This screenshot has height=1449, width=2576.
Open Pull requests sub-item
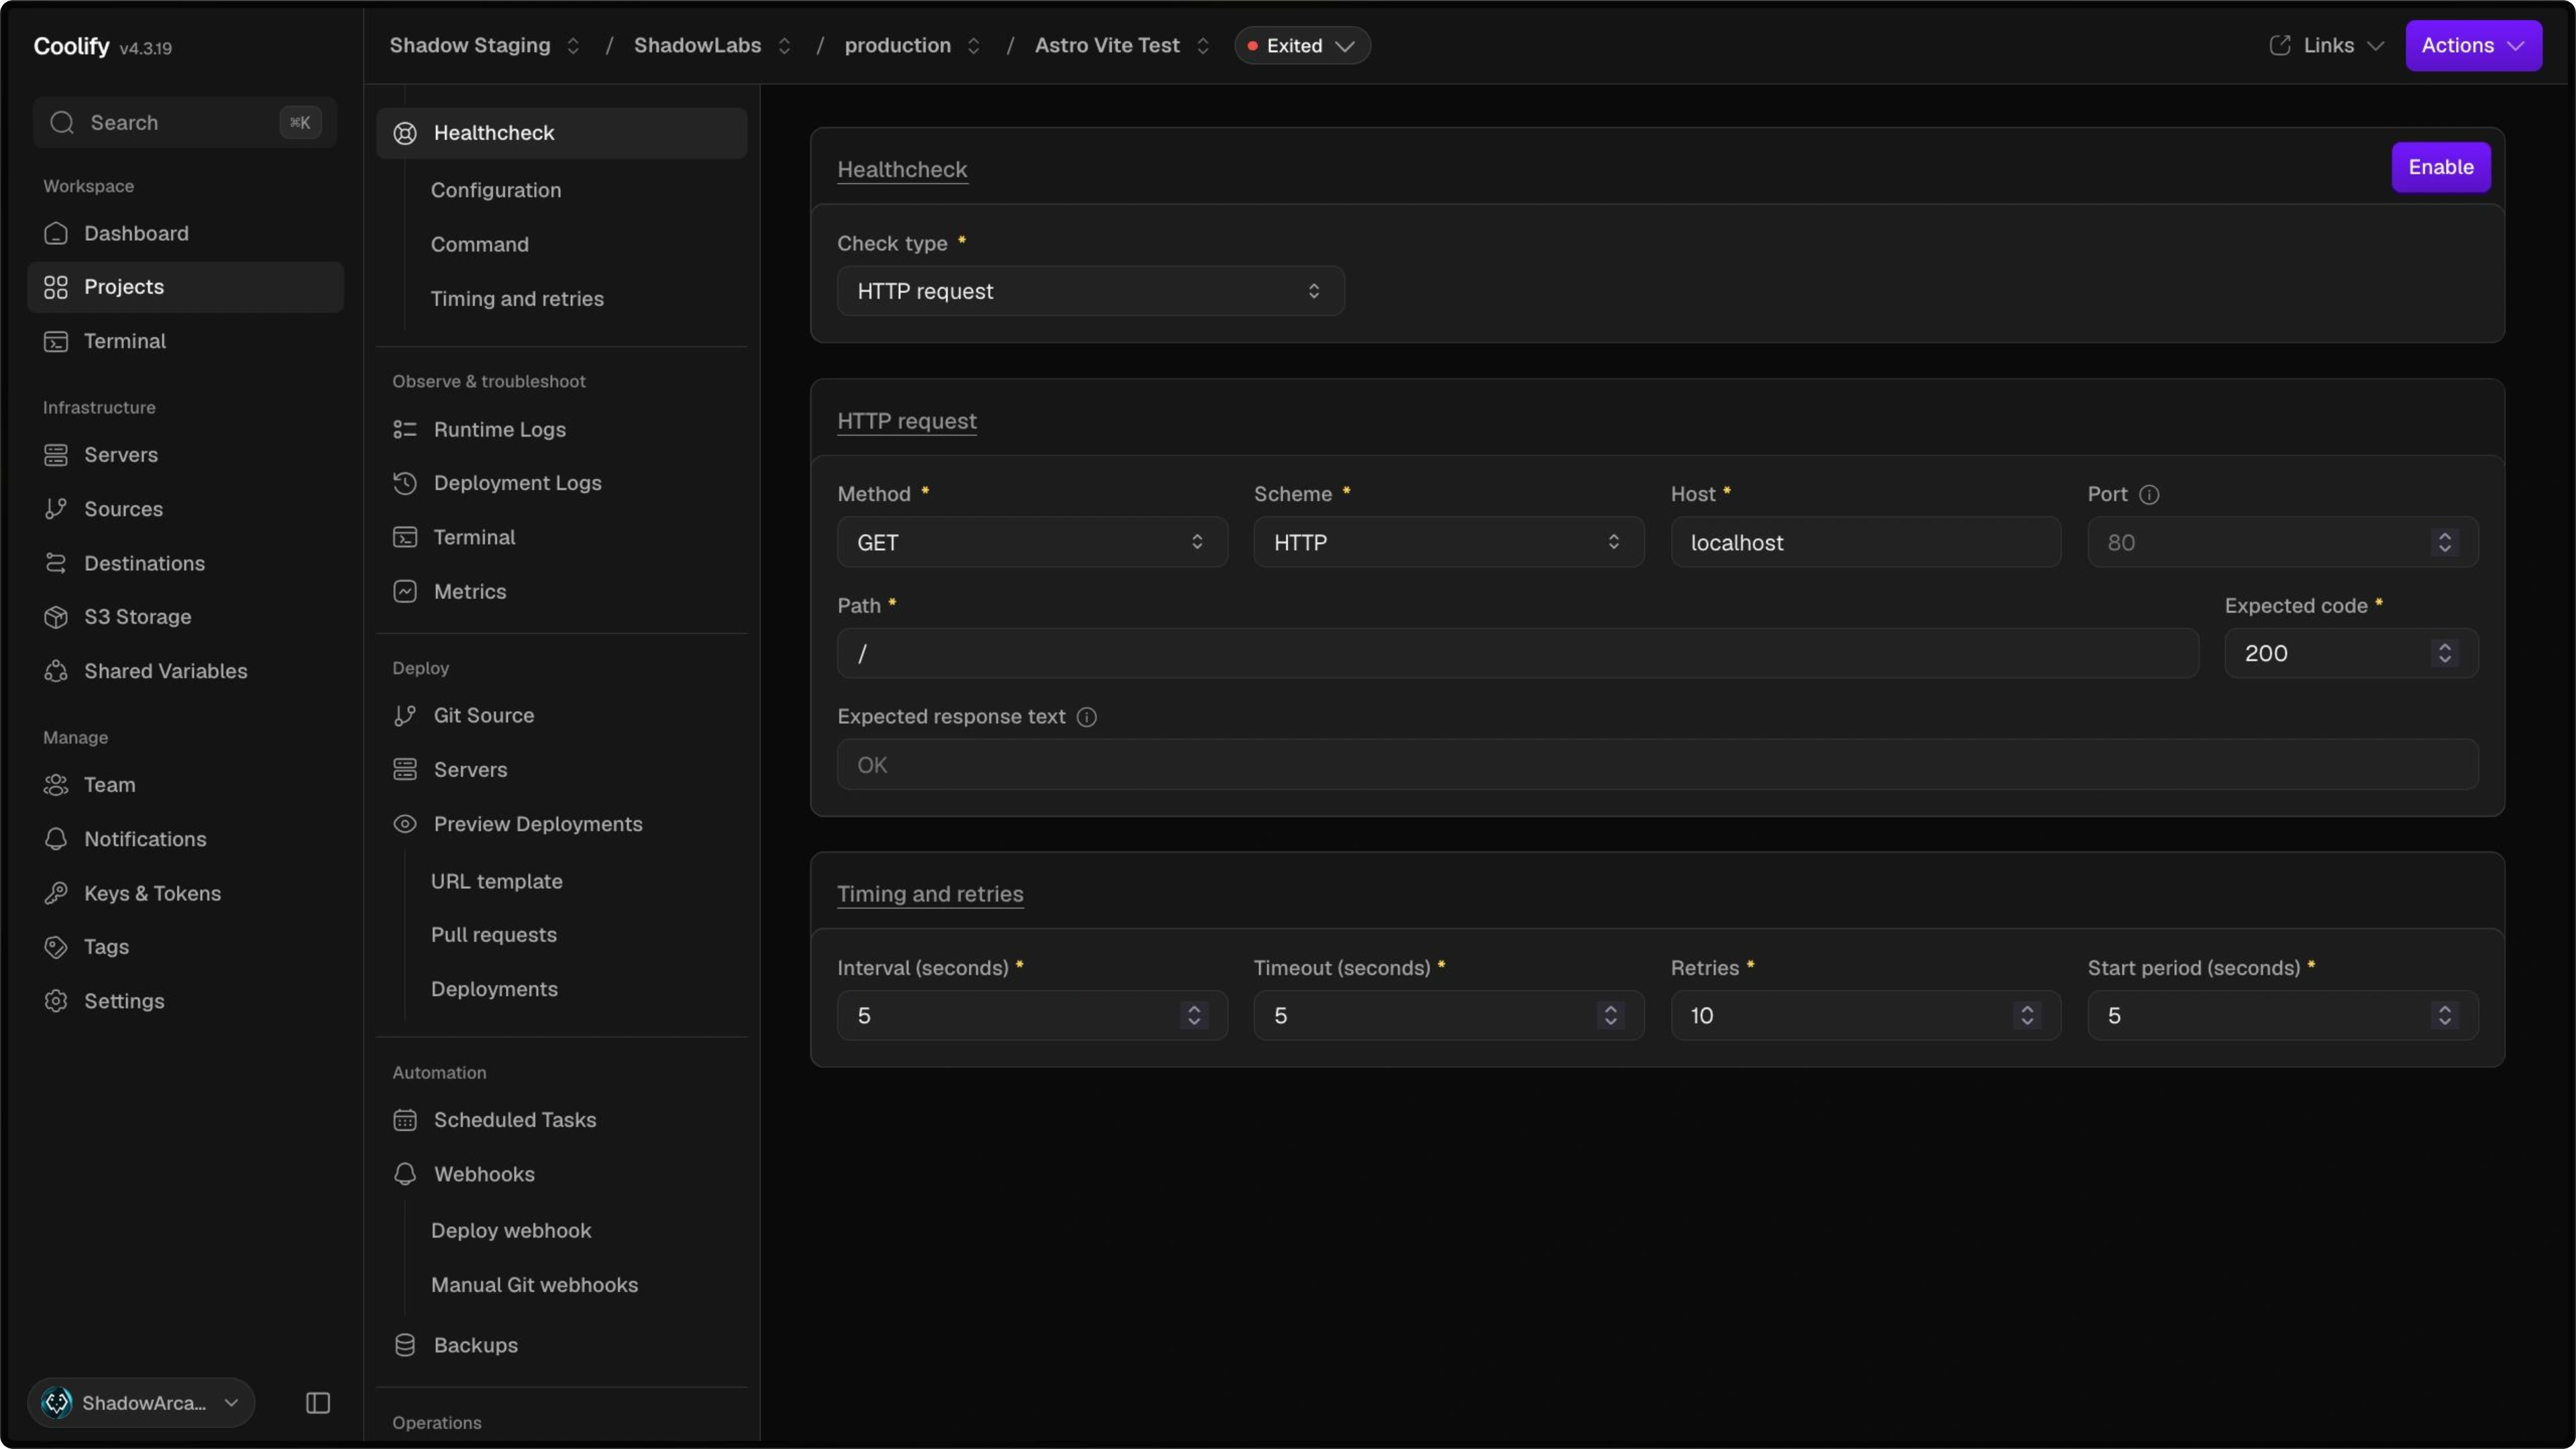pos(494,935)
